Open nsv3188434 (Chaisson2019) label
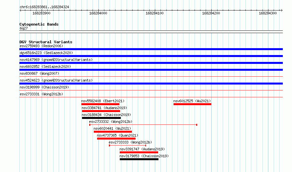 106,115
